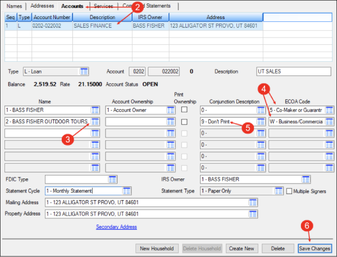Open ECOA Code lookup for W - Business/Commercia
Image resolution: width=337 pixels, height=257 pixels.
[x=329, y=122]
